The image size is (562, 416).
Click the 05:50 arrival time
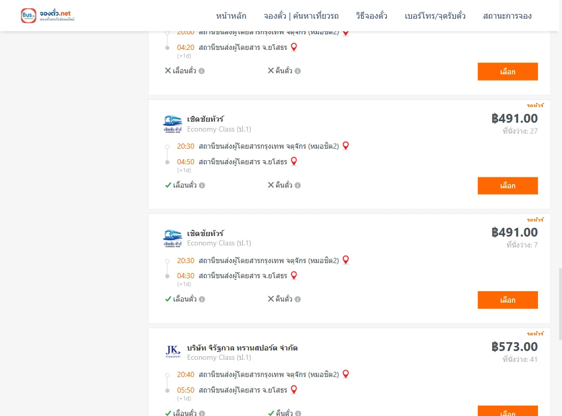186,390
